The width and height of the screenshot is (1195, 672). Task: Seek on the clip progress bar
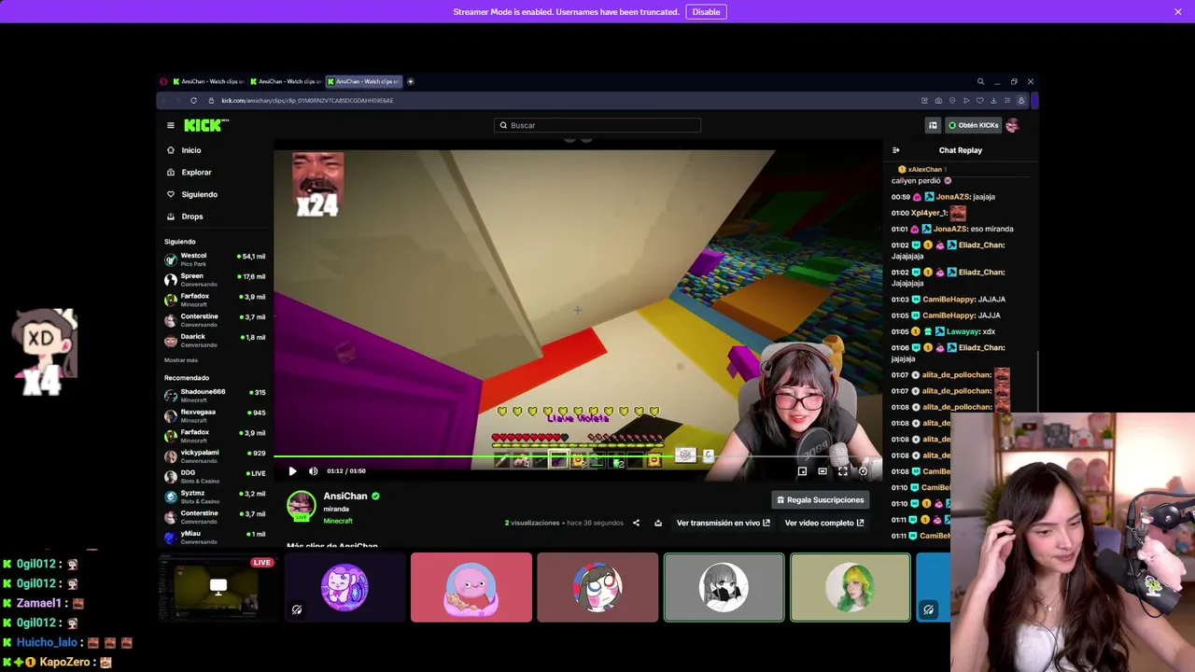(577, 457)
